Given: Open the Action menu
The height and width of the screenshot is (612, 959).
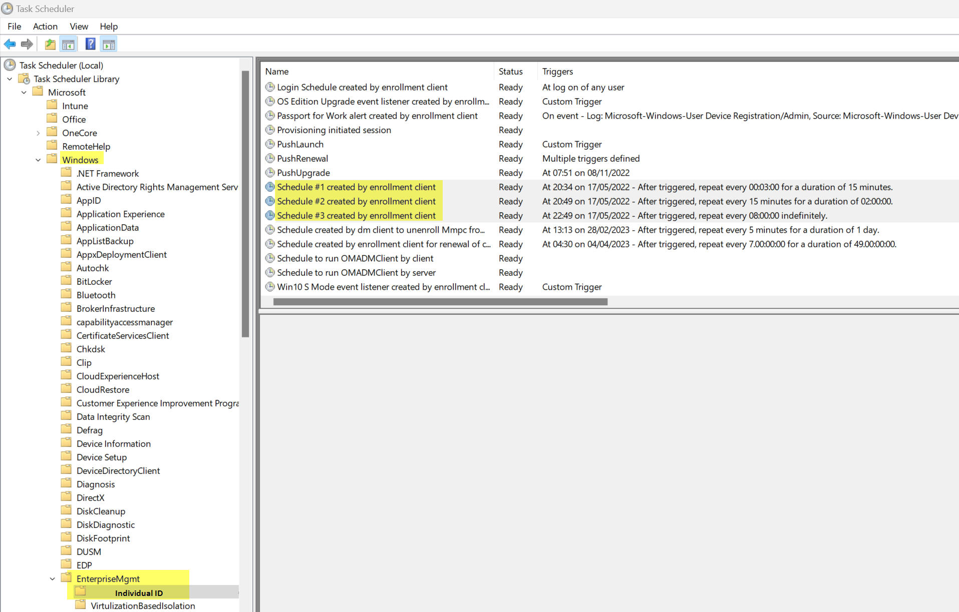Looking at the screenshot, I should 45,27.
